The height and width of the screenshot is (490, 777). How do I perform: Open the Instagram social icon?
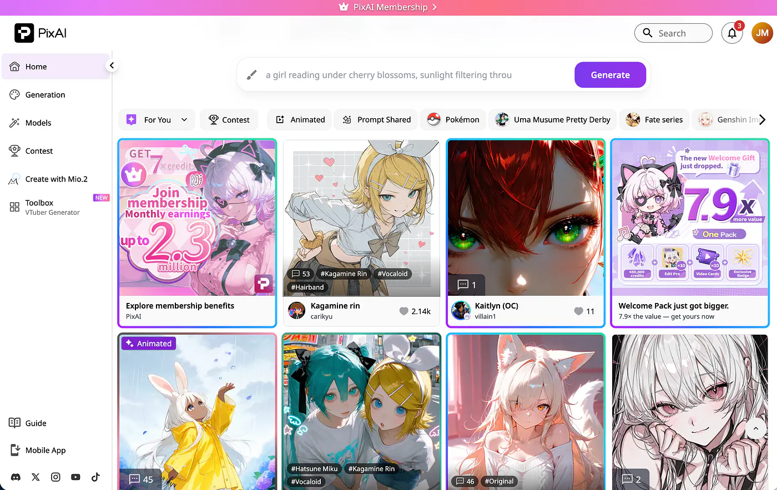pyautogui.click(x=56, y=477)
